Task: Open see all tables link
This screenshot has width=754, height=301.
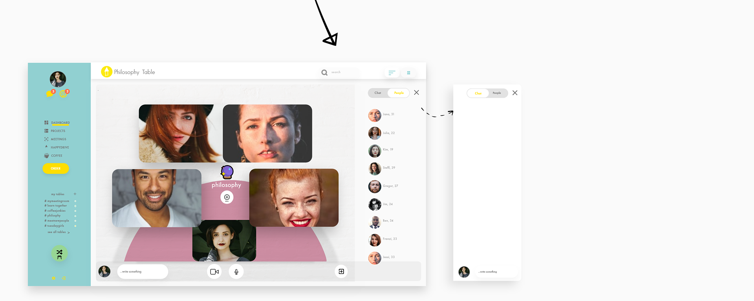Action: click(59, 232)
